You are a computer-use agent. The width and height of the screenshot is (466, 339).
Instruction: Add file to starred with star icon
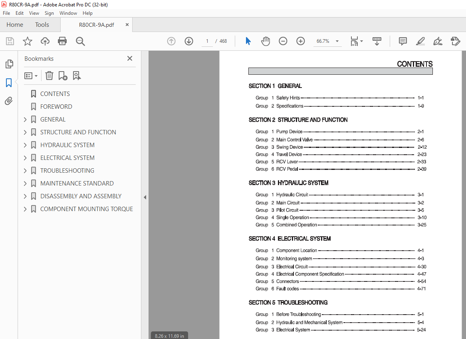(27, 41)
